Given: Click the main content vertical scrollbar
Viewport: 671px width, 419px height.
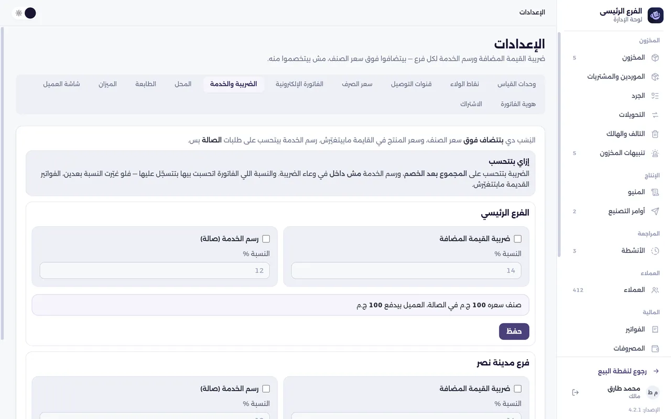Looking at the screenshot, I should tap(2, 183).
